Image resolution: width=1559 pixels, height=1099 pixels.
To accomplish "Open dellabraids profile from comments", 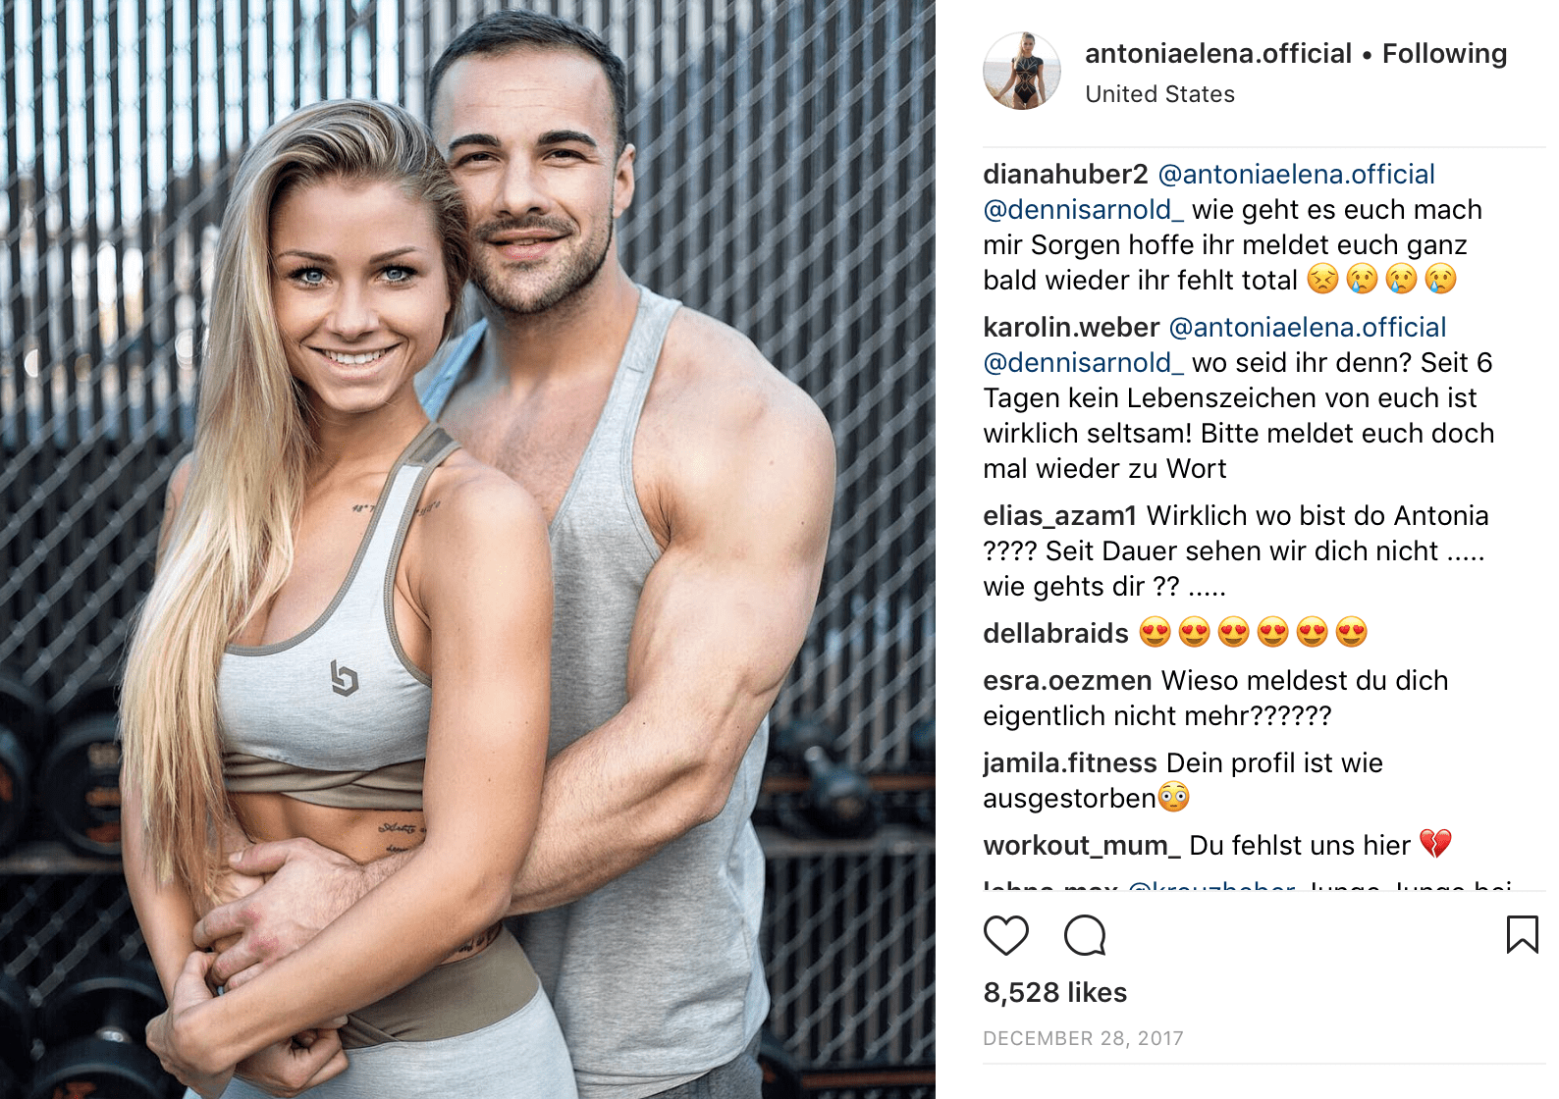I will (x=1056, y=634).
